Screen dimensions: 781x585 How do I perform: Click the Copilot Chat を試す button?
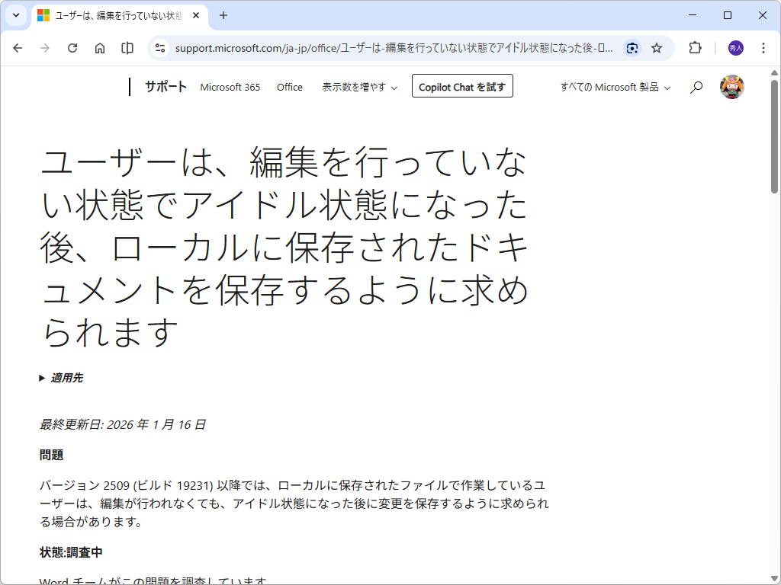pos(461,85)
